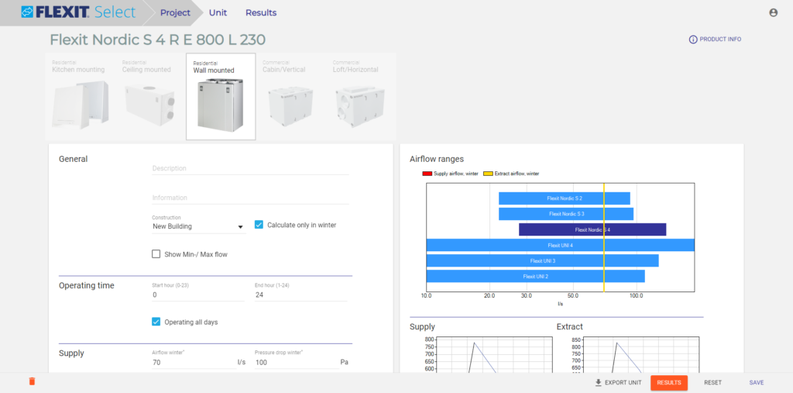The height and width of the screenshot is (393, 793).
Task: Click the unit title Flexit Nordic S 4 R E 800 L 230
Action: (157, 40)
